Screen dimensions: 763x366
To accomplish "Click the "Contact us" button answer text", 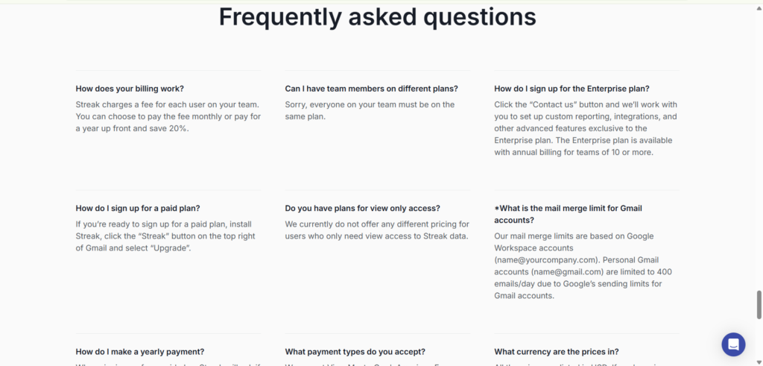I will 586,128.
